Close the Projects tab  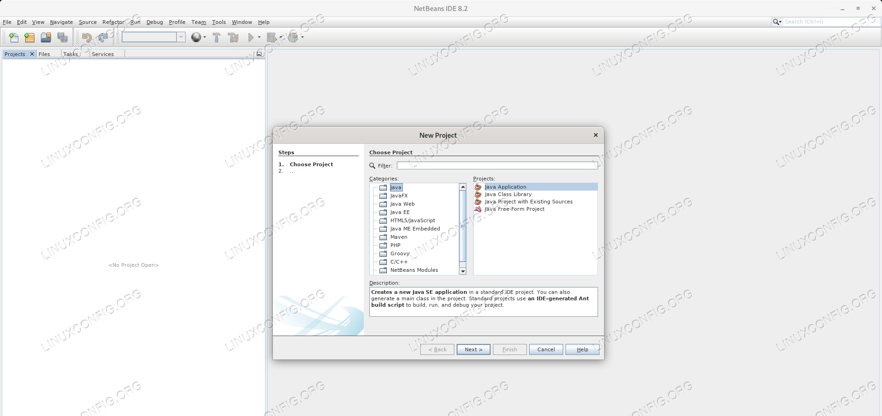(x=32, y=54)
